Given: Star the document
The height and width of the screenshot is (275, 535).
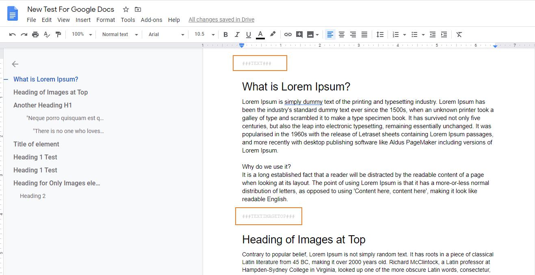Looking at the screenshot, I should [x=126, y=9].
